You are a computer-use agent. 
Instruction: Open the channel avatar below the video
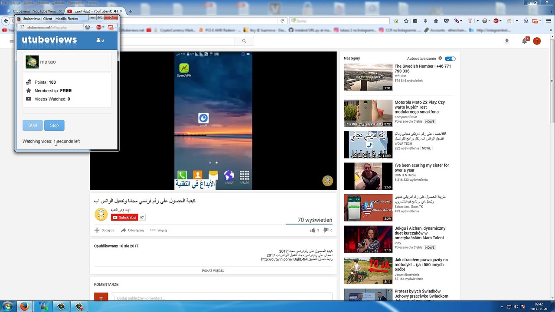coord(101,214)
